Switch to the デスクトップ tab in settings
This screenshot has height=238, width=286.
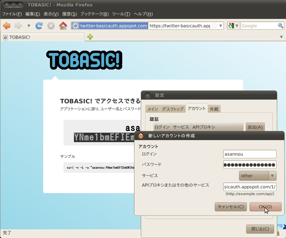point(173,109)
